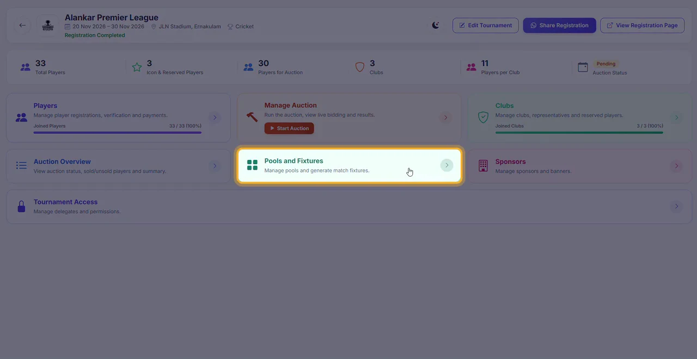The width and height of the screenshot is (697, 359).
Task: Click the Auction Overview list icon
Action: point(21,165)
